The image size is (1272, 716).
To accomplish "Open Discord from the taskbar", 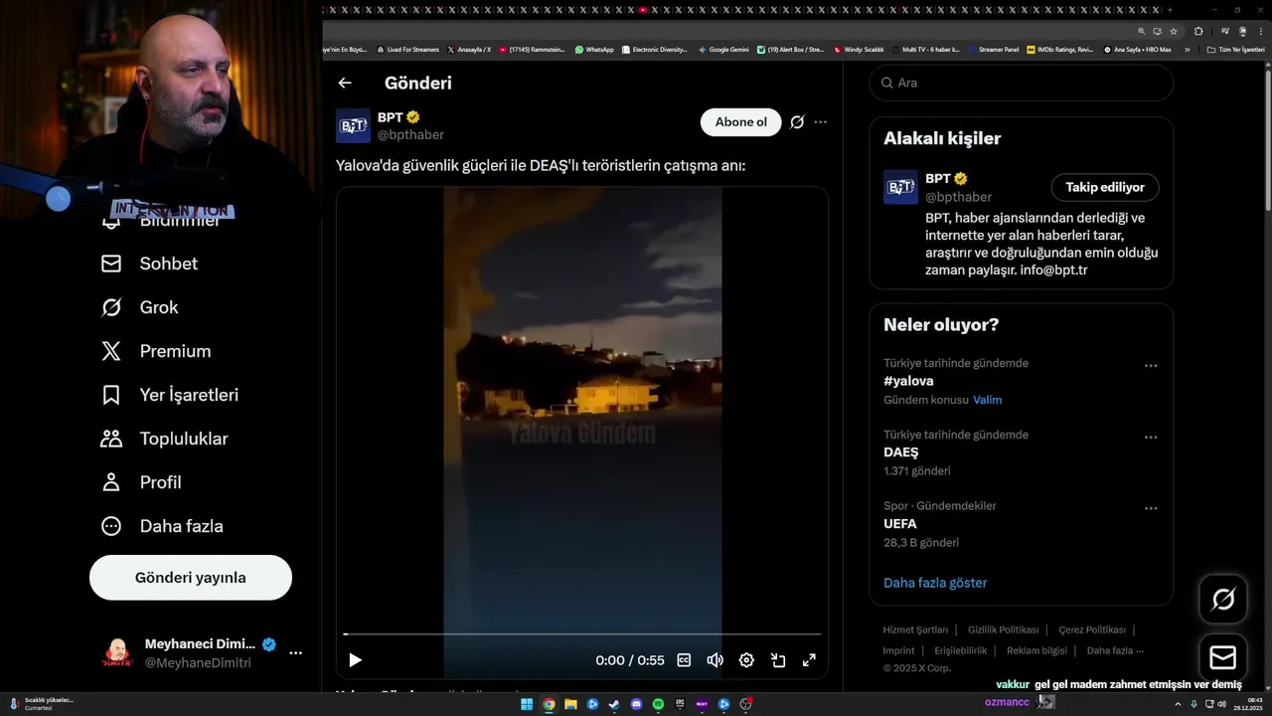I will (x=636, y=704).
